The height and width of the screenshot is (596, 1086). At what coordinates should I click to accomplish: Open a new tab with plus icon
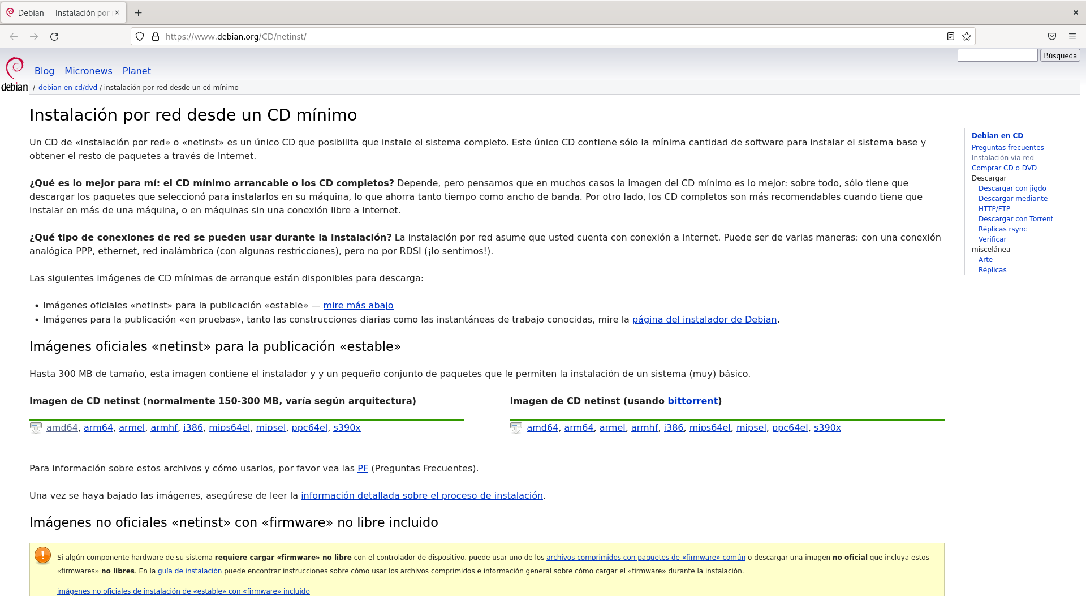139,13
